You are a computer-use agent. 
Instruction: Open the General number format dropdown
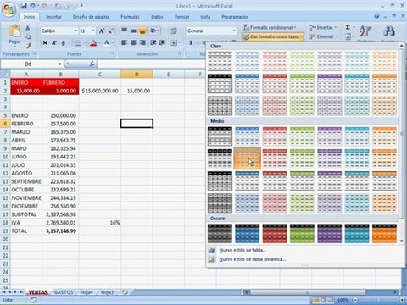pos(234,30)
